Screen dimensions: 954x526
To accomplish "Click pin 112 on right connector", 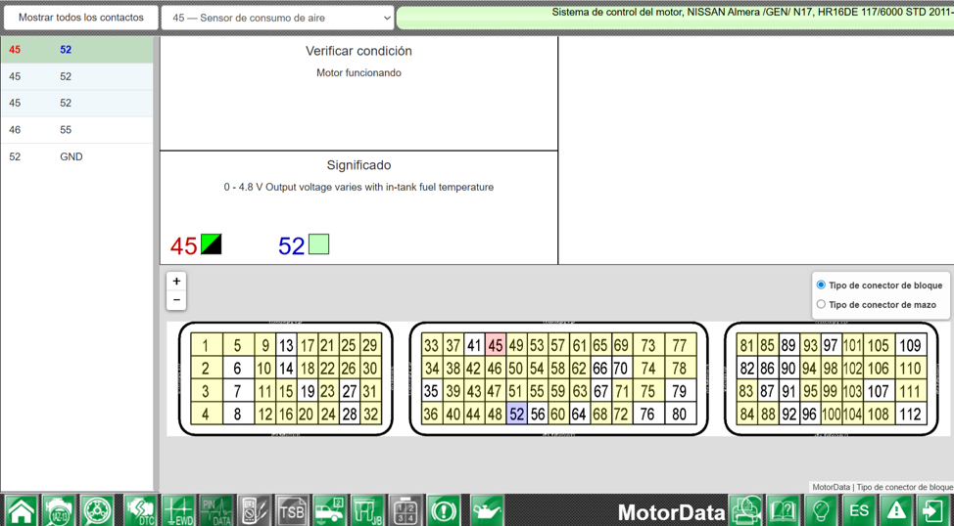I will click(910, 415).
